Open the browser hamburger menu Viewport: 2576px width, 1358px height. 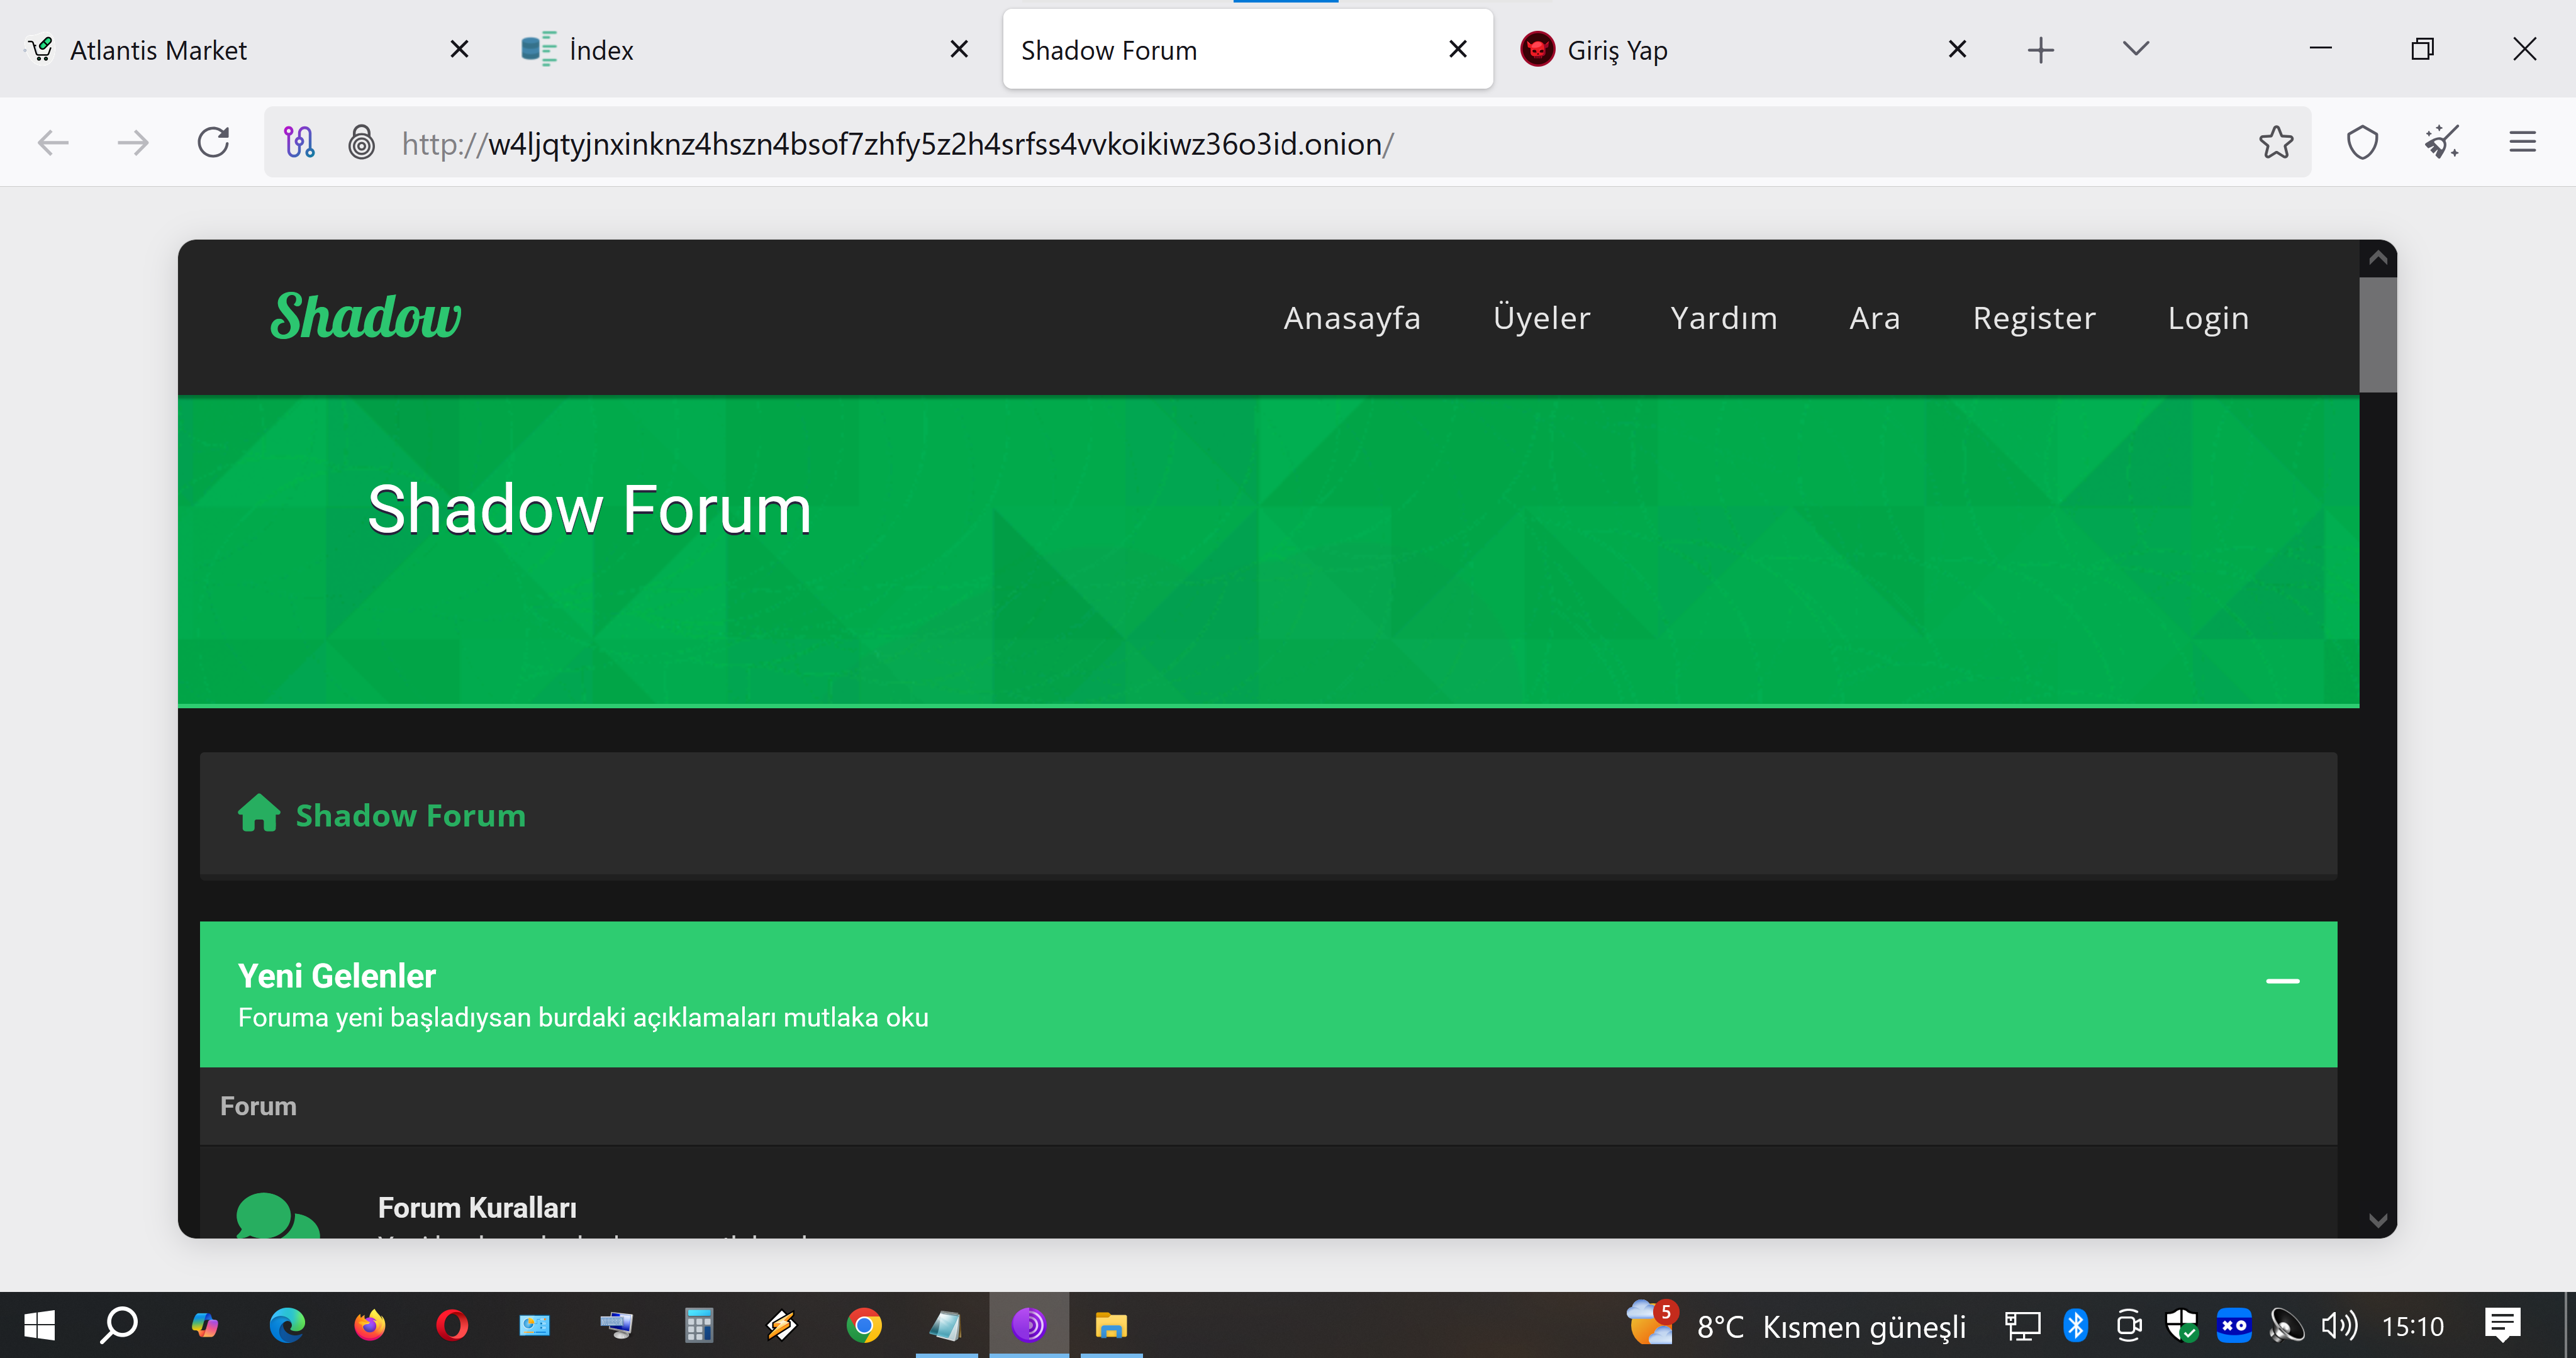(2522, 143)
